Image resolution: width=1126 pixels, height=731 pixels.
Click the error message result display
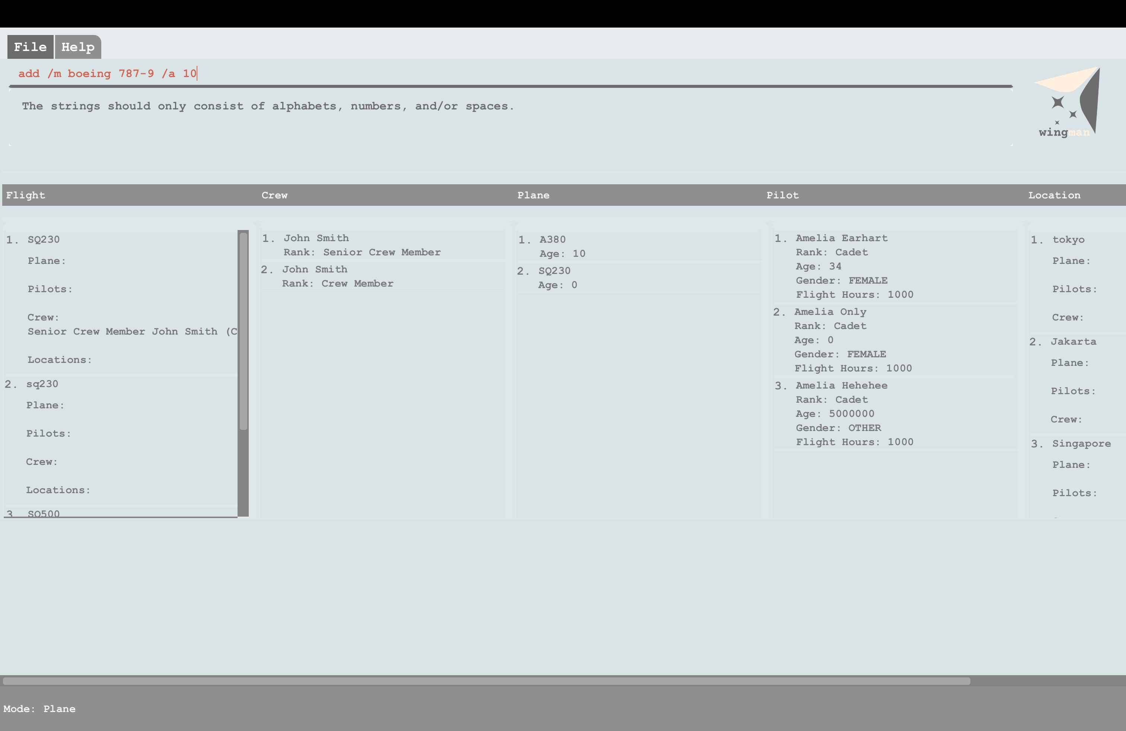(x=268, y=106)
